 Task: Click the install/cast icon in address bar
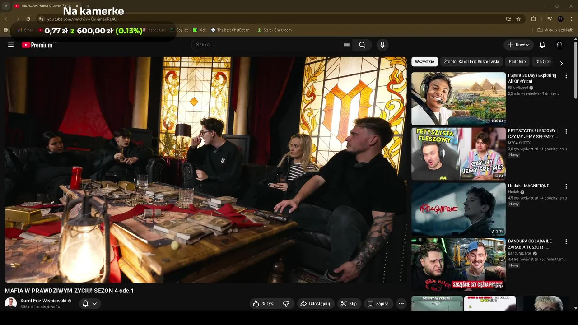pos(508,19)
